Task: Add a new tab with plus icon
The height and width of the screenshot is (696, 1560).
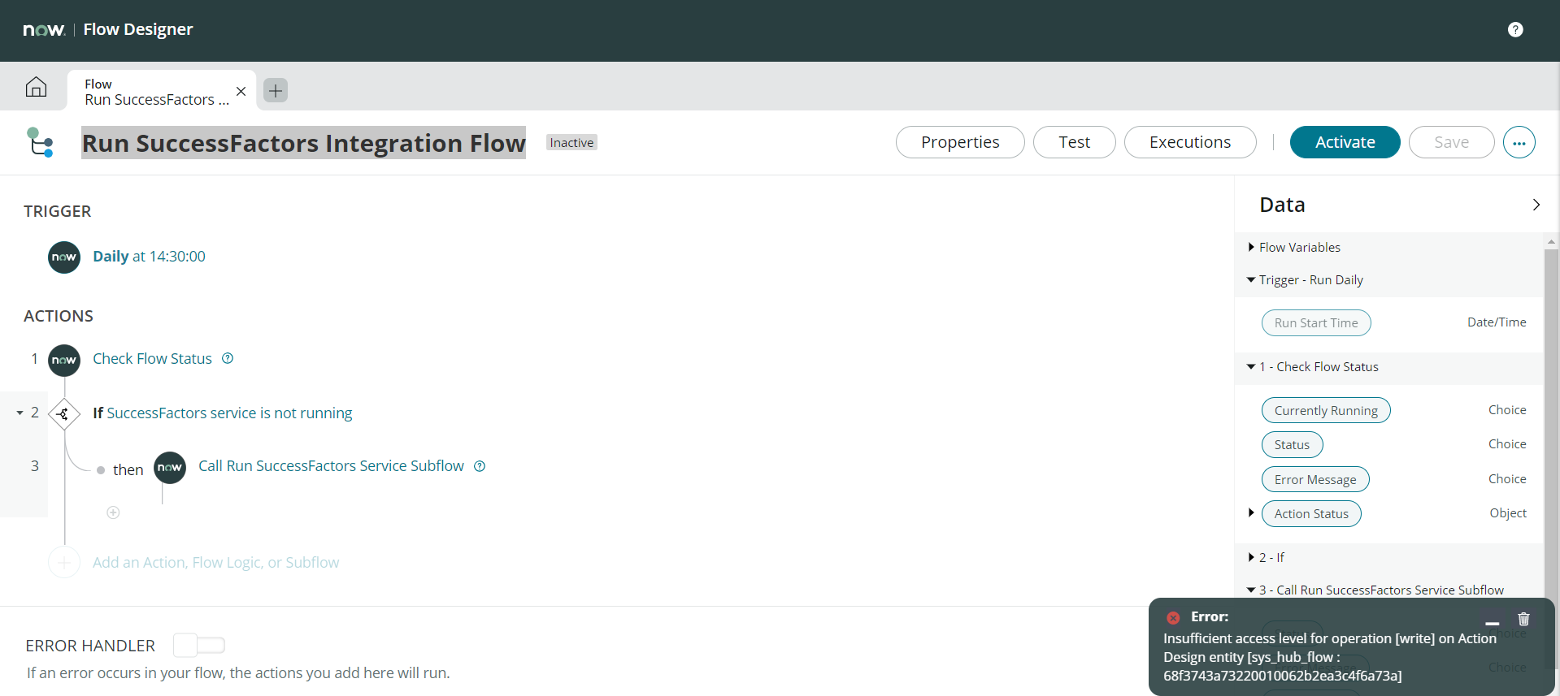Action: coord(276,90)
